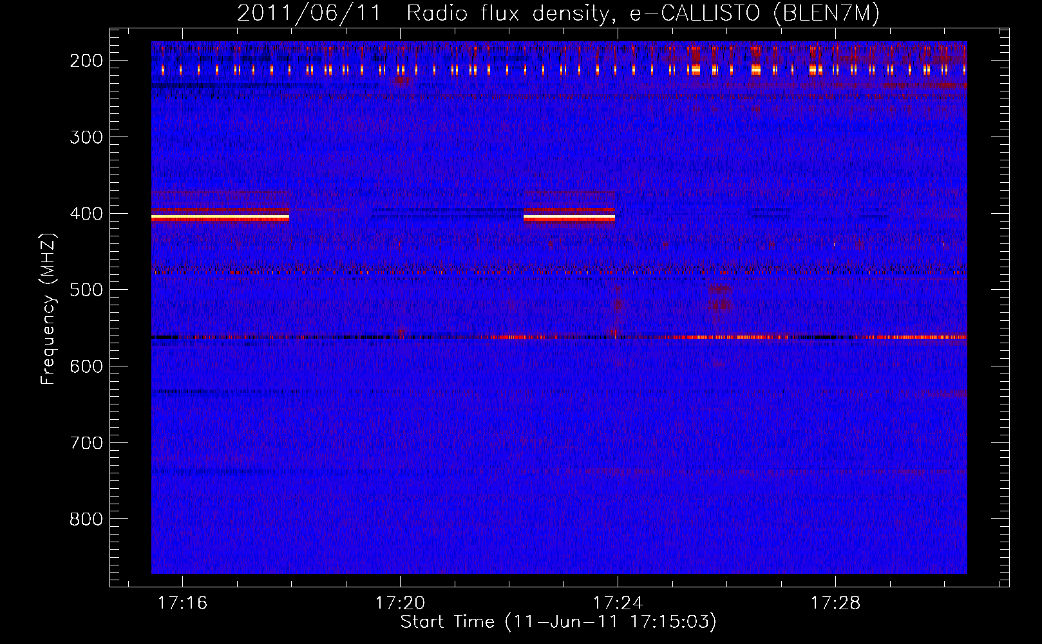Click the 700 frequency tick label
This screenshot has height=644, width=1042.
(x=86, y=443)
